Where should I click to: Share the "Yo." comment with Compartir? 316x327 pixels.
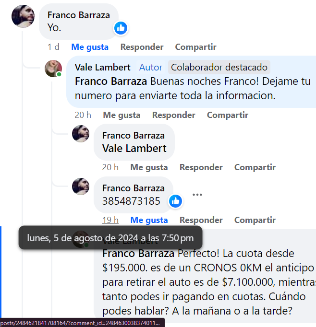pyautogui.click(x=195, y=47)
